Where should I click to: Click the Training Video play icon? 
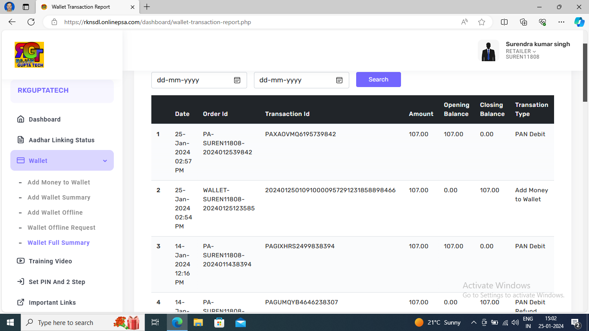(x=20, y=261)
